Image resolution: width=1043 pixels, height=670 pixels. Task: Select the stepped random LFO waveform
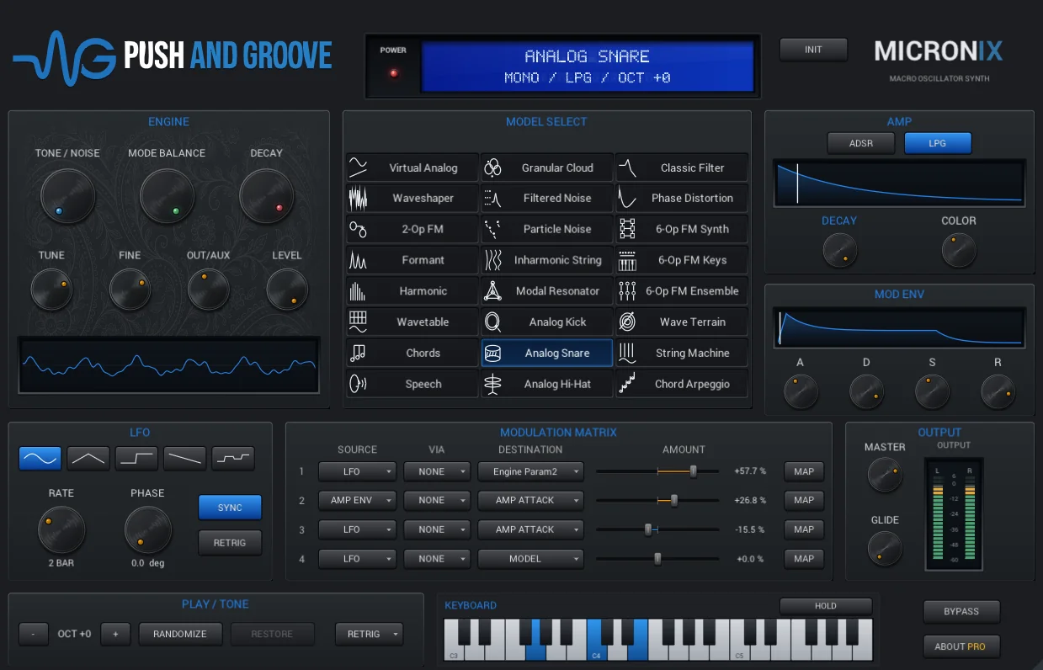tap(232, 459)
